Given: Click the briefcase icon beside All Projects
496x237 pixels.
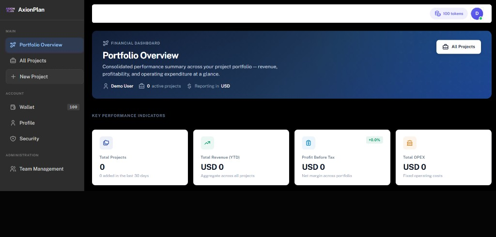Looking at the screenshot, I should click(x=13, y=60).
